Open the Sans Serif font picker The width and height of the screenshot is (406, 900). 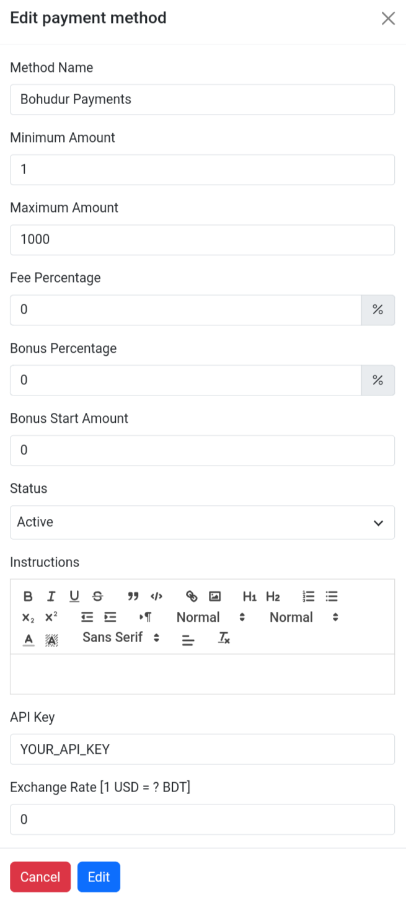click(x=121, y=637)
